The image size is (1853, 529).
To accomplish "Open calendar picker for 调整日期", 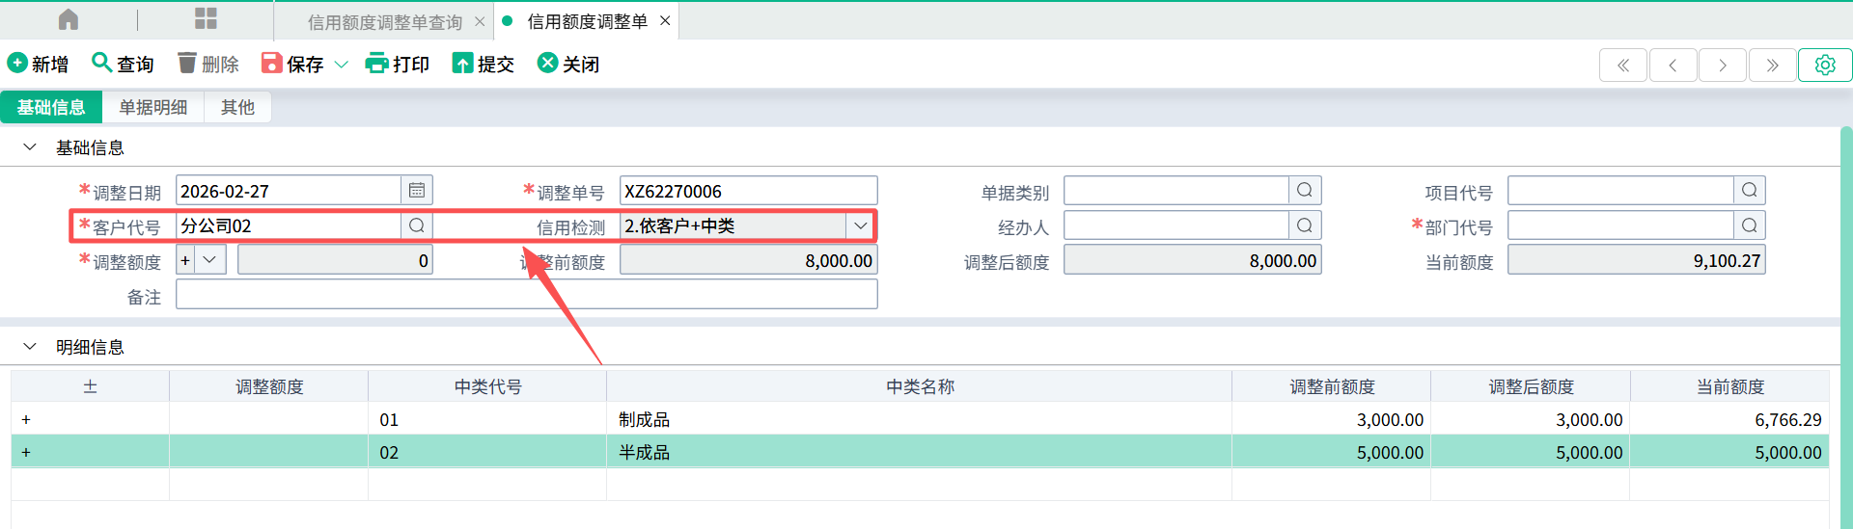I will point(417,191).
